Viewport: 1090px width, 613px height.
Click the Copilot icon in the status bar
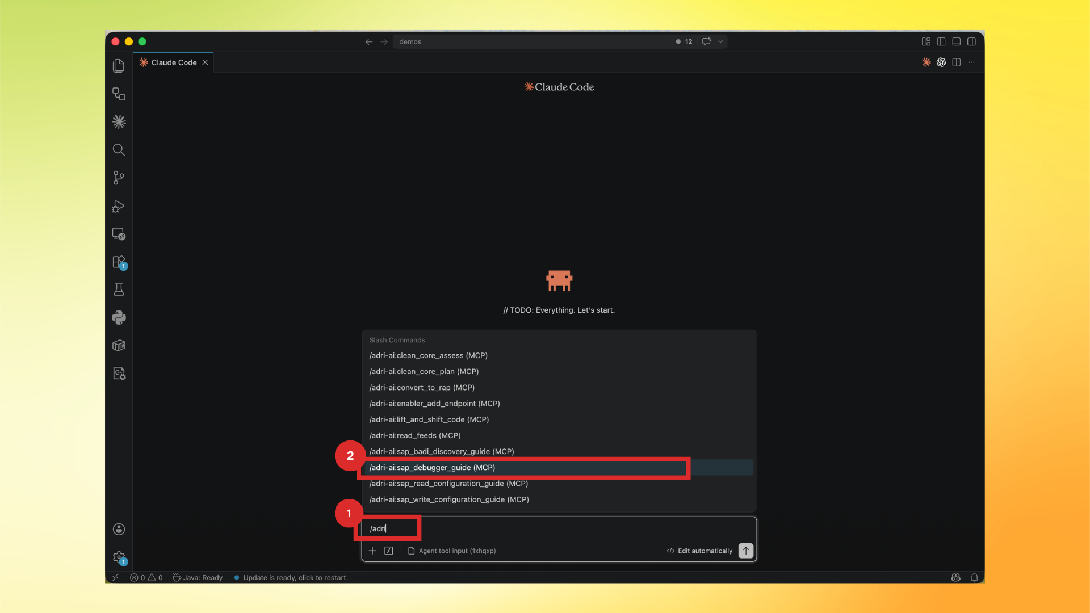[x=955, y=577]
